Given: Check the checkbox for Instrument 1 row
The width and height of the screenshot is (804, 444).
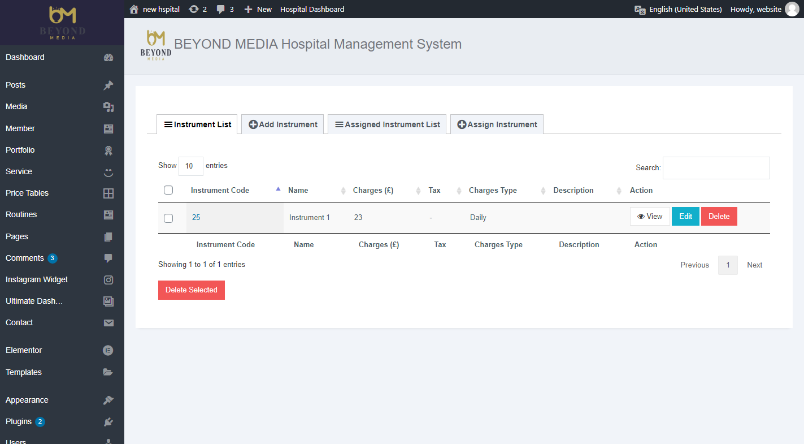Looking at the screenshot, I should click(x=168, y=218).
